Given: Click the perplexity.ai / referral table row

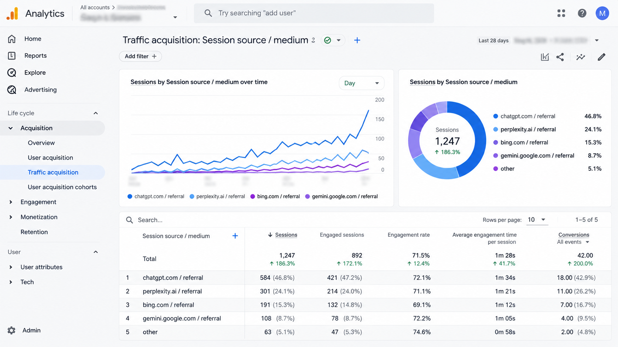Looking at the screenshot, I should [365, 291].
